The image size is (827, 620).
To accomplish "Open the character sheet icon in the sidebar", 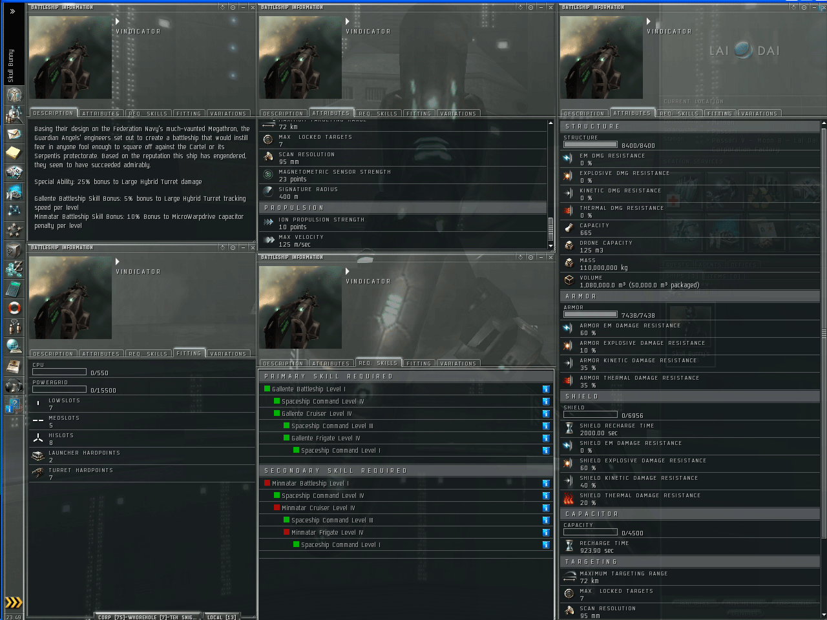I will (14, 95).
